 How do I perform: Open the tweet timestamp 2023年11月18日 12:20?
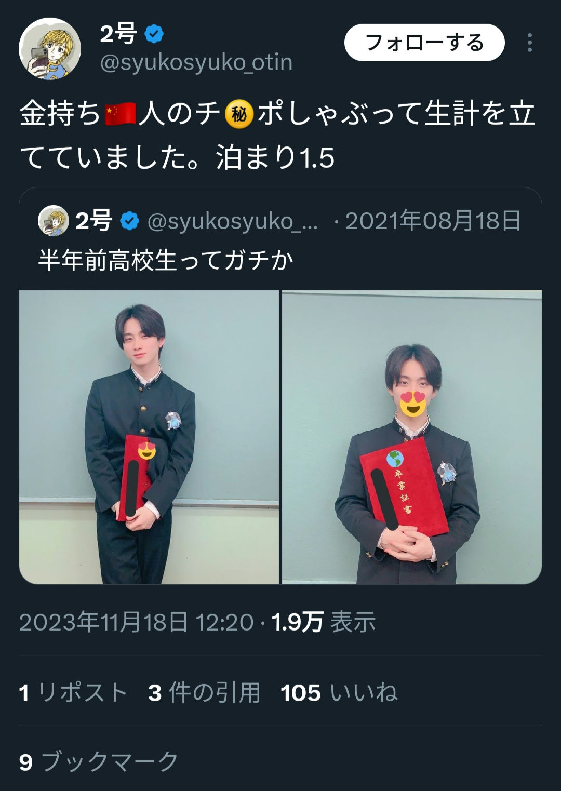tap(137, 622)
